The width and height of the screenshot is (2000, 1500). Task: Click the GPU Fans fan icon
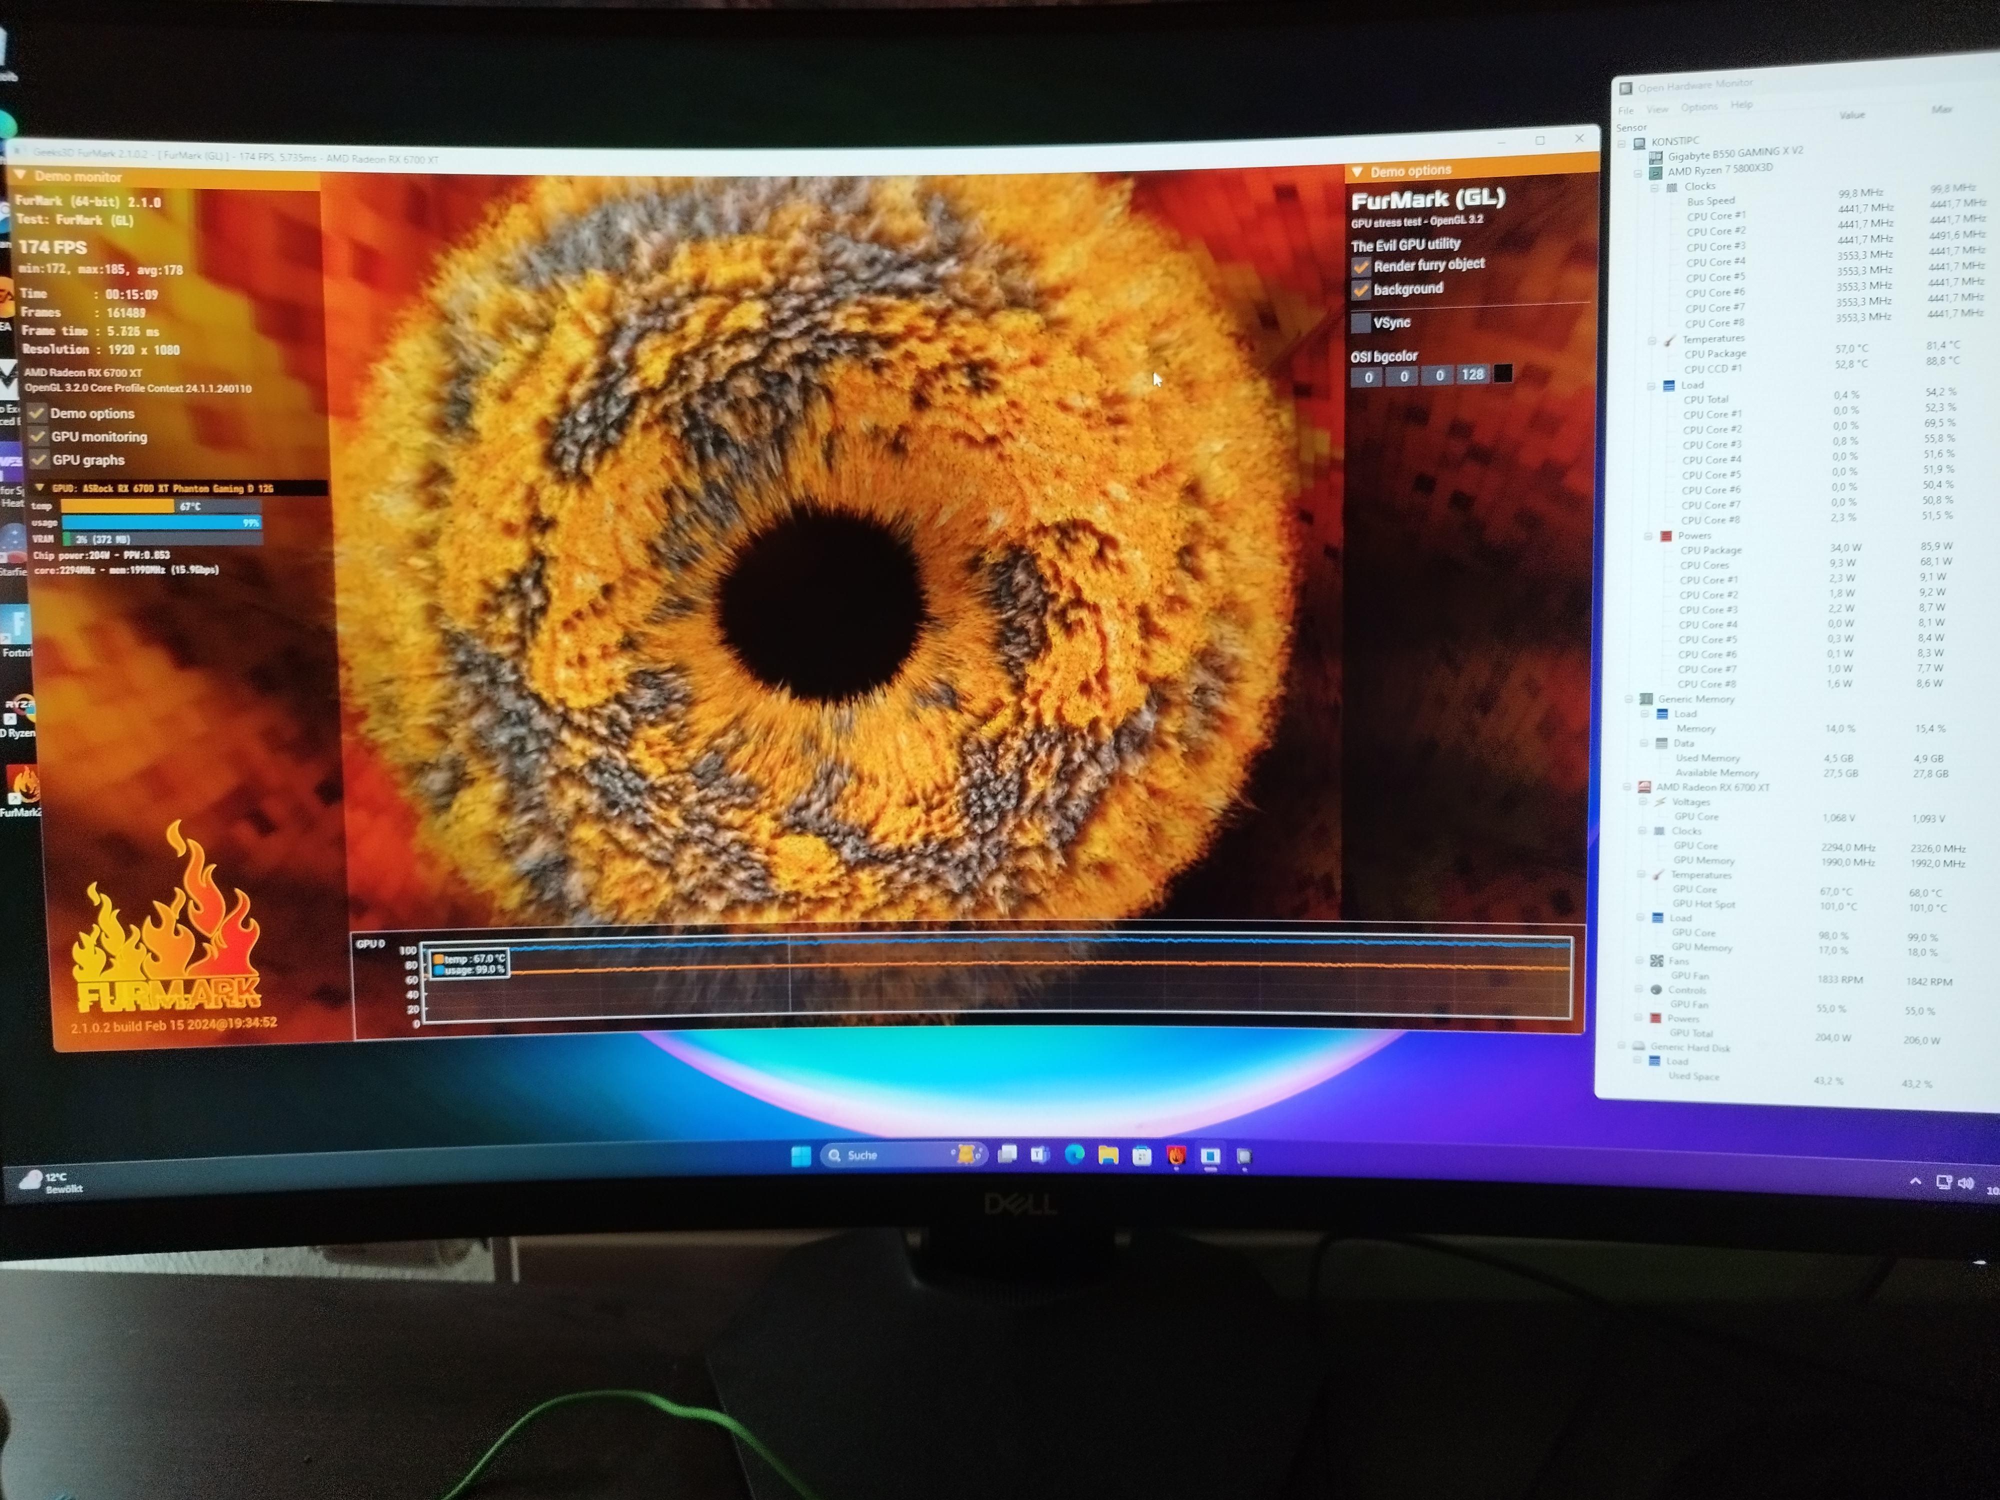point(1656,961)
